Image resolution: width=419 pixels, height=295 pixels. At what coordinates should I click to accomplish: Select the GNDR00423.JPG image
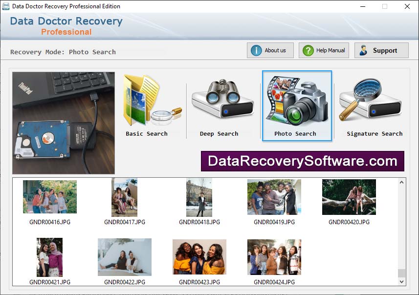199,257
